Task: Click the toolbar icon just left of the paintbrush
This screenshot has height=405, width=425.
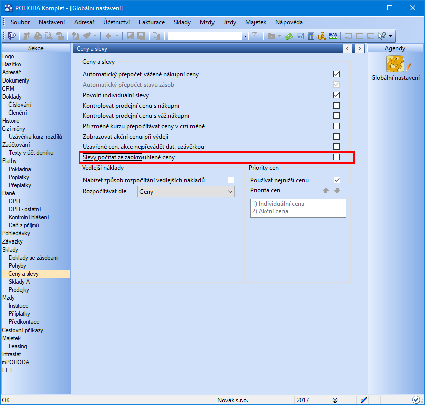Action: (x=75, y=36)
